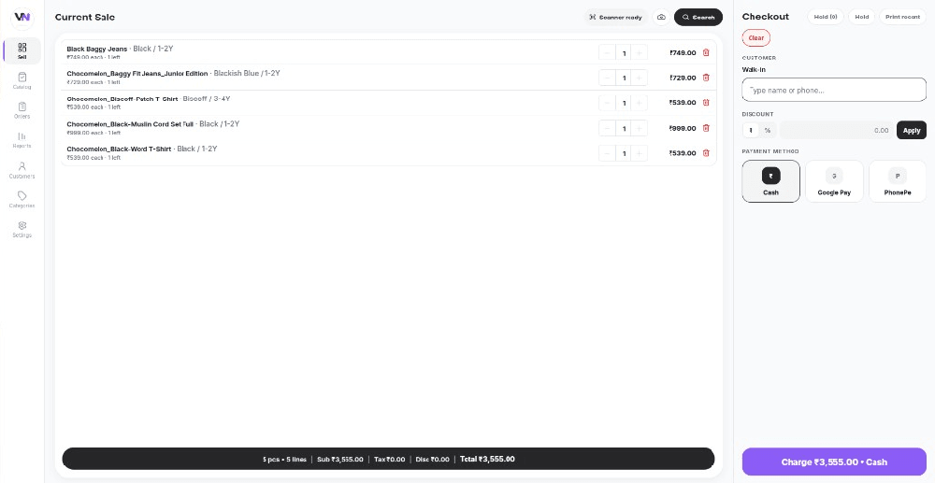This screenshot has height=483, width=935.
Task: Click the Scanner ready indicator
Action: click(616, 17)
